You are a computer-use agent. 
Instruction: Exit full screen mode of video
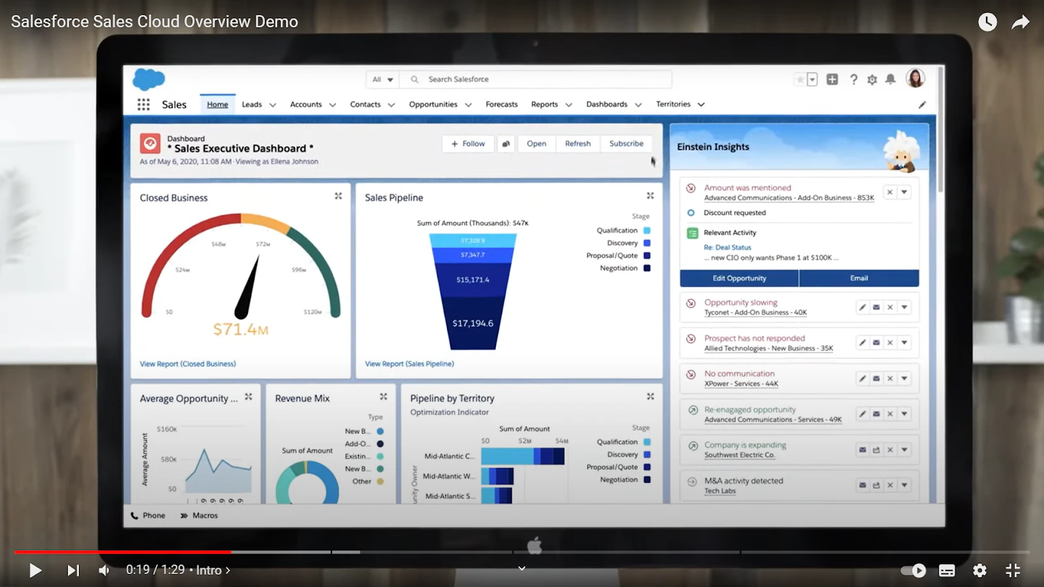(x=1013, y=571)
